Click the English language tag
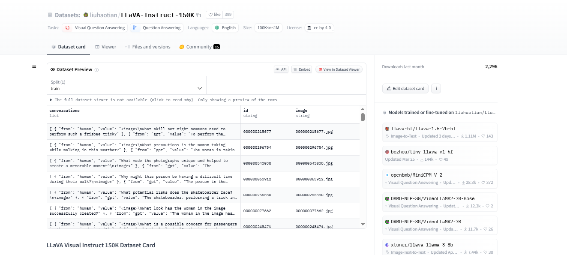The width and height of the screenshot is (567, 255). 225,28
